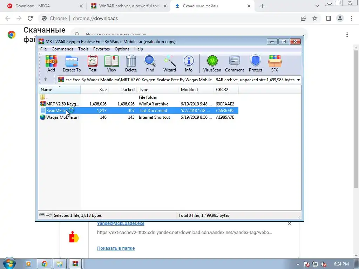Sort by the Name column header

(x=59, y=89)
